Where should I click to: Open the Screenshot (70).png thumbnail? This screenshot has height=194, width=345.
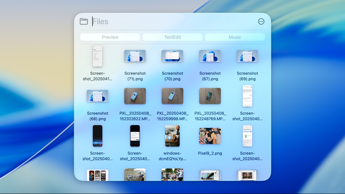[x=172, y=56]
